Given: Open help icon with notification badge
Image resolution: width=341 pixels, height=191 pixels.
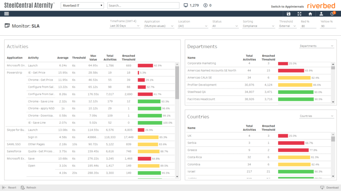Looking at the screenshot, I should tap(332, 14).
